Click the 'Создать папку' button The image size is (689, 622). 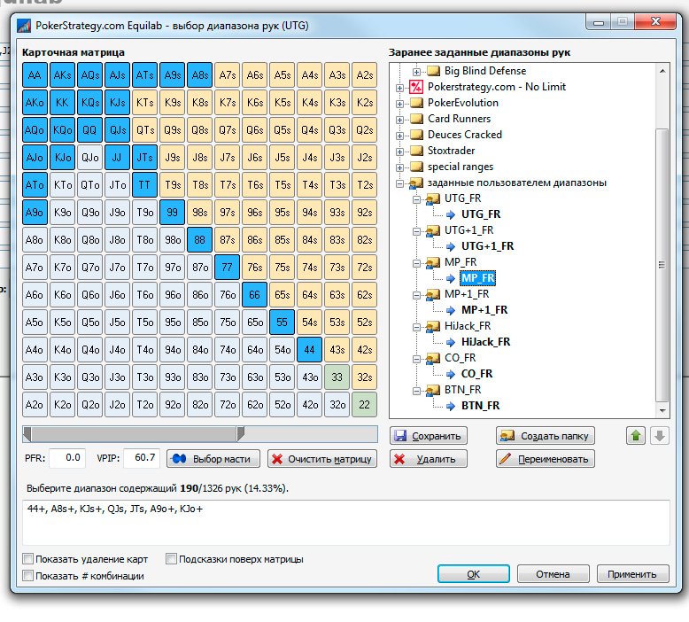[546, 436]
